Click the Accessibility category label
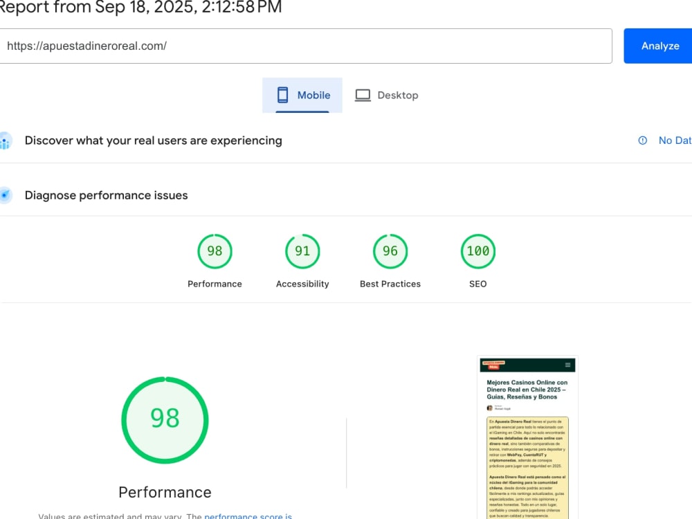Screen dimensions: 692x519 click(x=302, y=284)
